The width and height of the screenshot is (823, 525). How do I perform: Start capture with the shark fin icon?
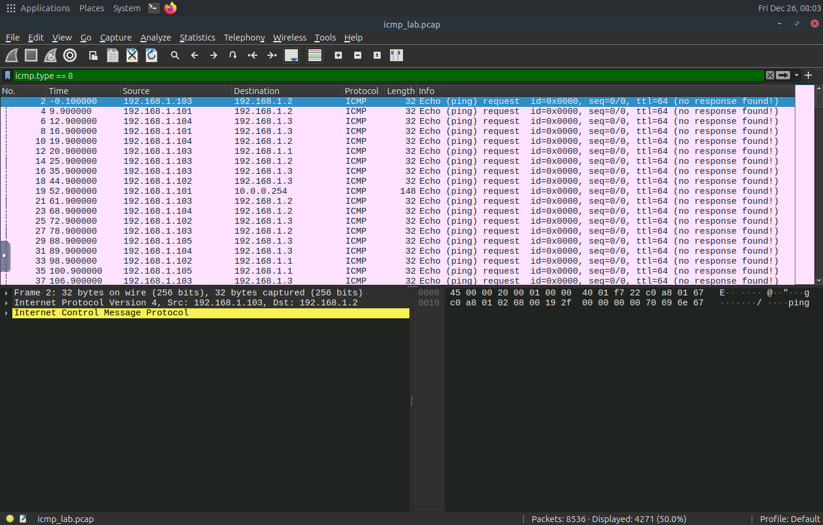pos(12,55)
